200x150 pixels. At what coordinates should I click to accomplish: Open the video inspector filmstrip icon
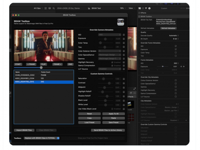coord(143,8)
